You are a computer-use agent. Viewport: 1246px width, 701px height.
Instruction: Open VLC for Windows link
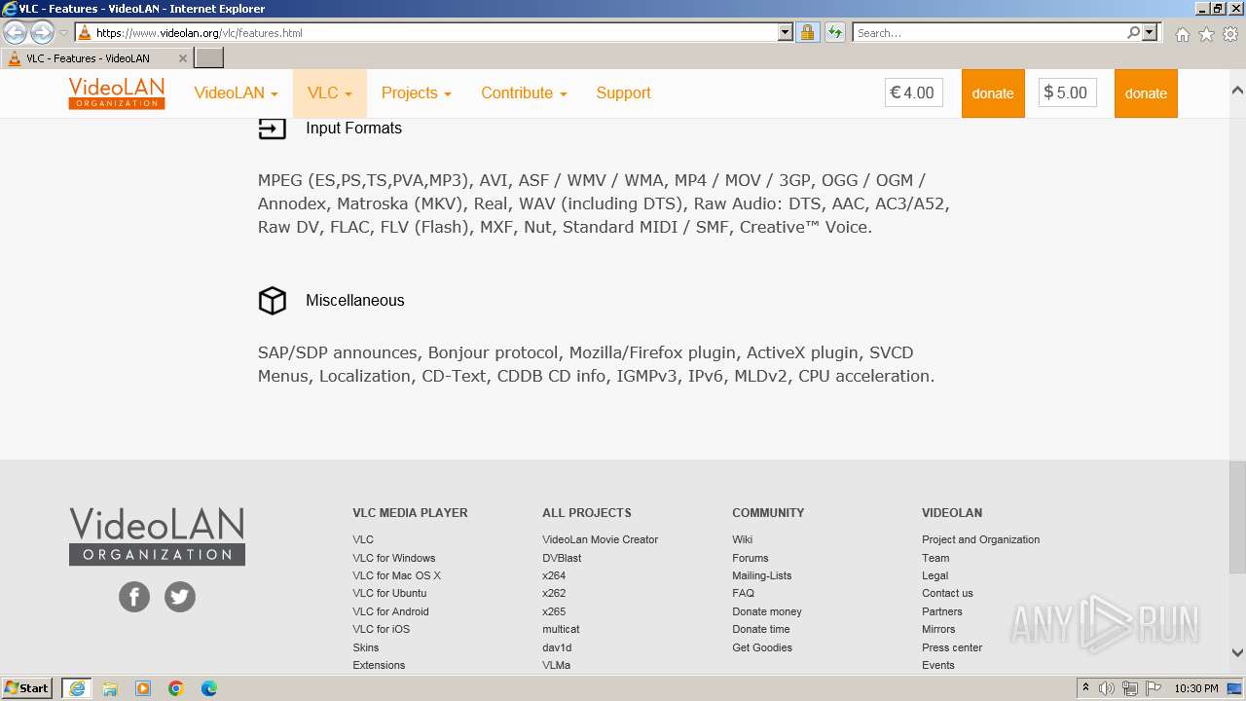(x=394, y=558)
